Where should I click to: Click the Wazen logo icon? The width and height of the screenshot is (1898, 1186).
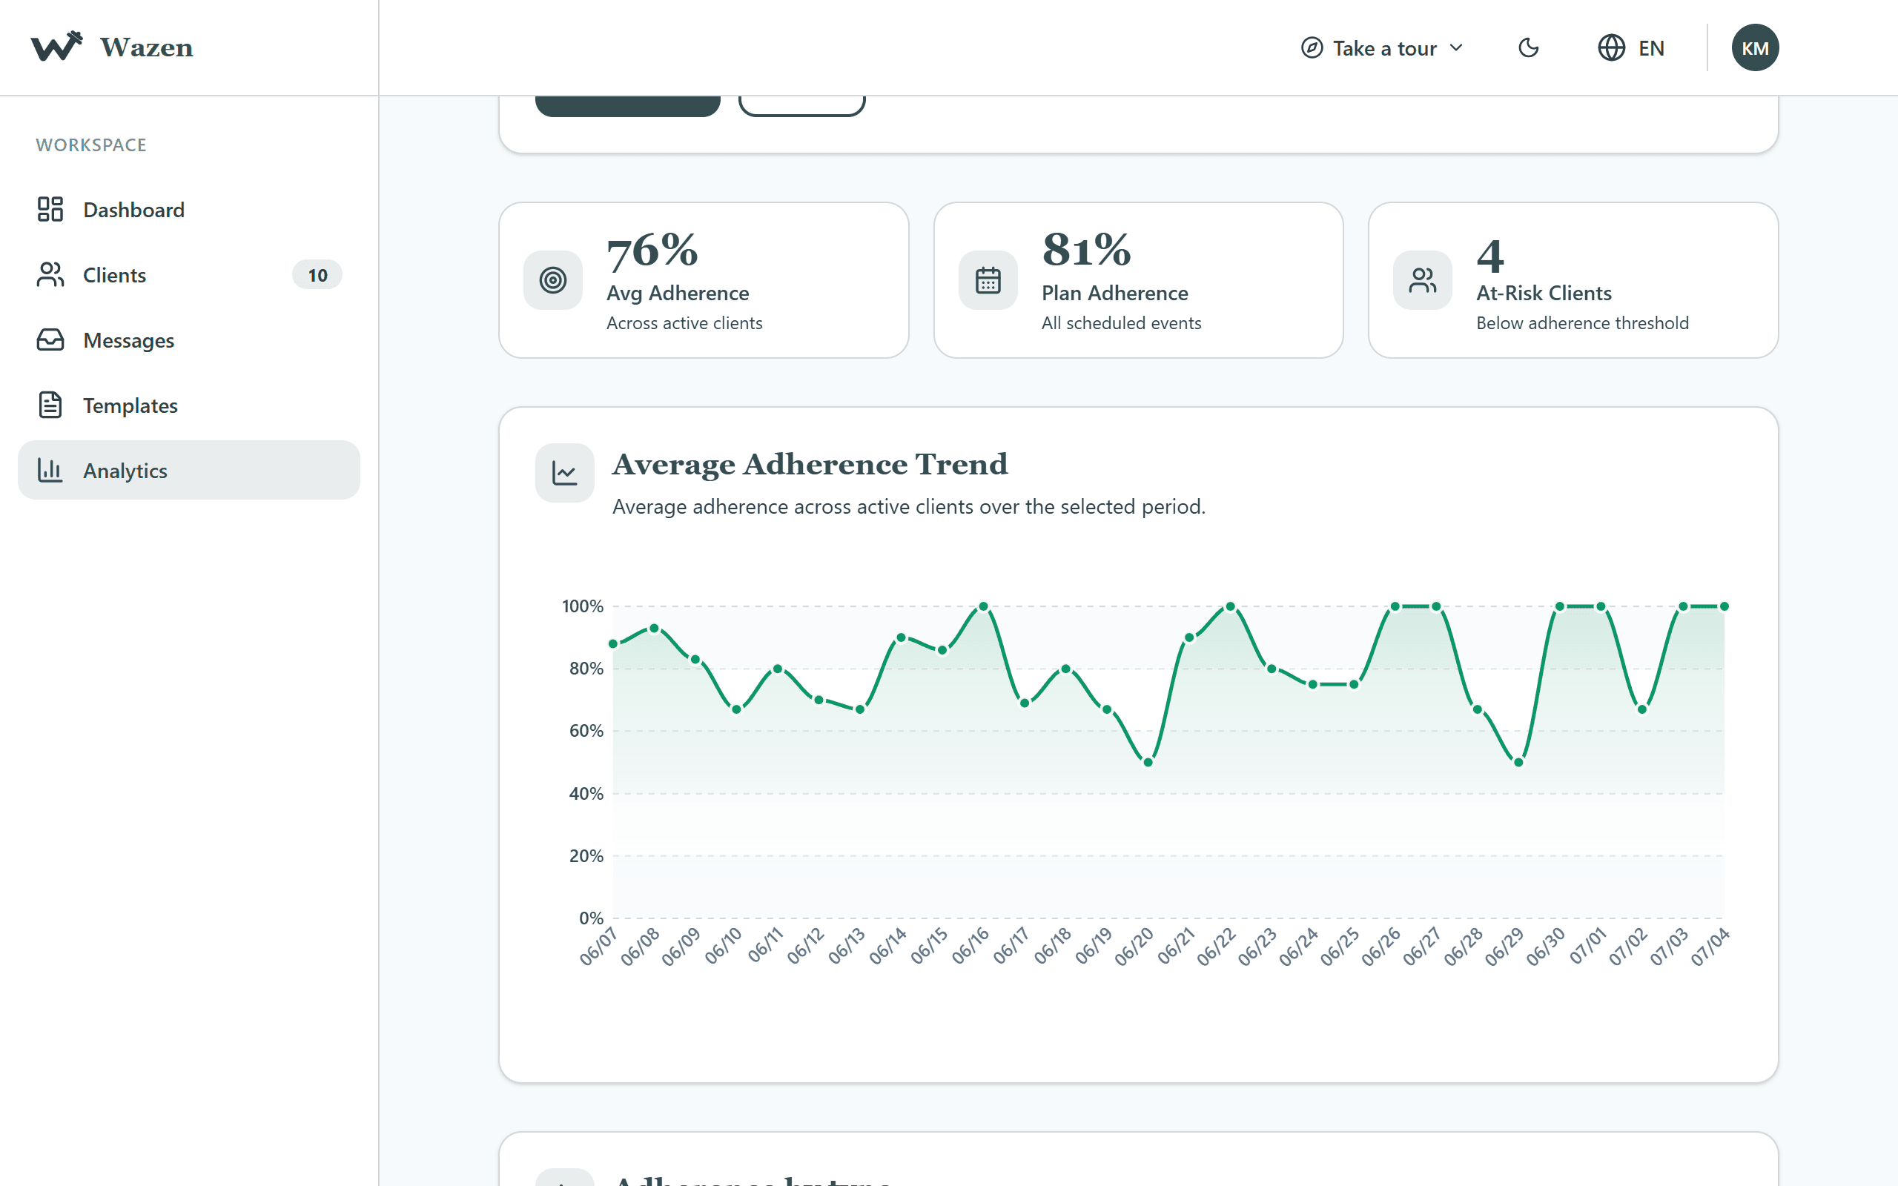(x=56, y=46)
